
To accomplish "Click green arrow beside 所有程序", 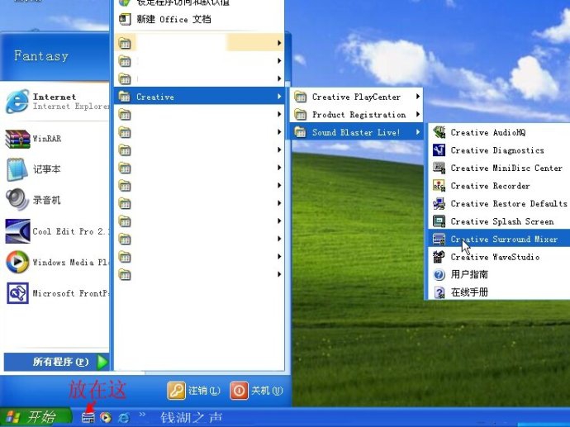I will click(103, 362).
